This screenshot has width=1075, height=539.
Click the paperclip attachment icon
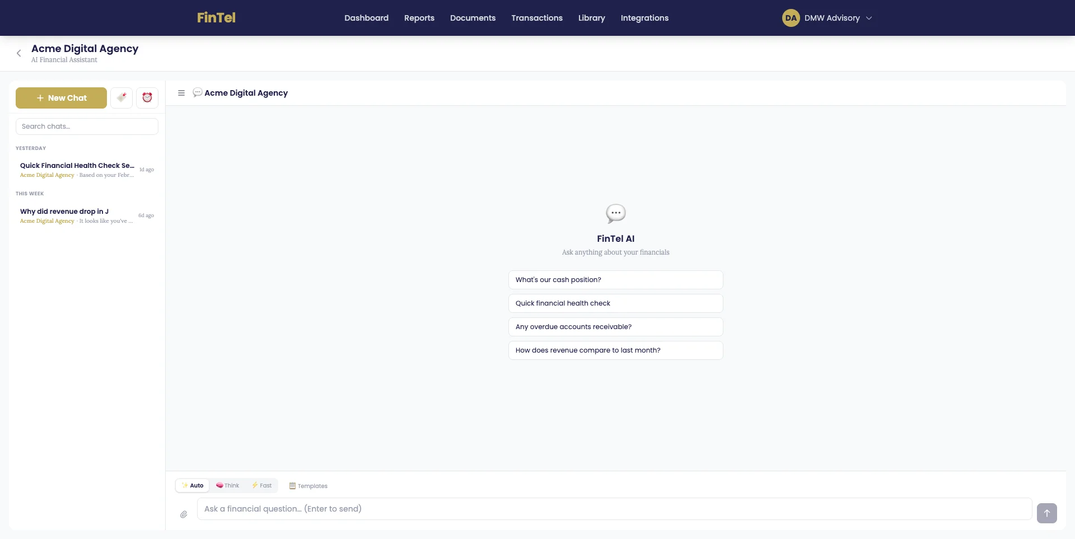click(184, 514)
